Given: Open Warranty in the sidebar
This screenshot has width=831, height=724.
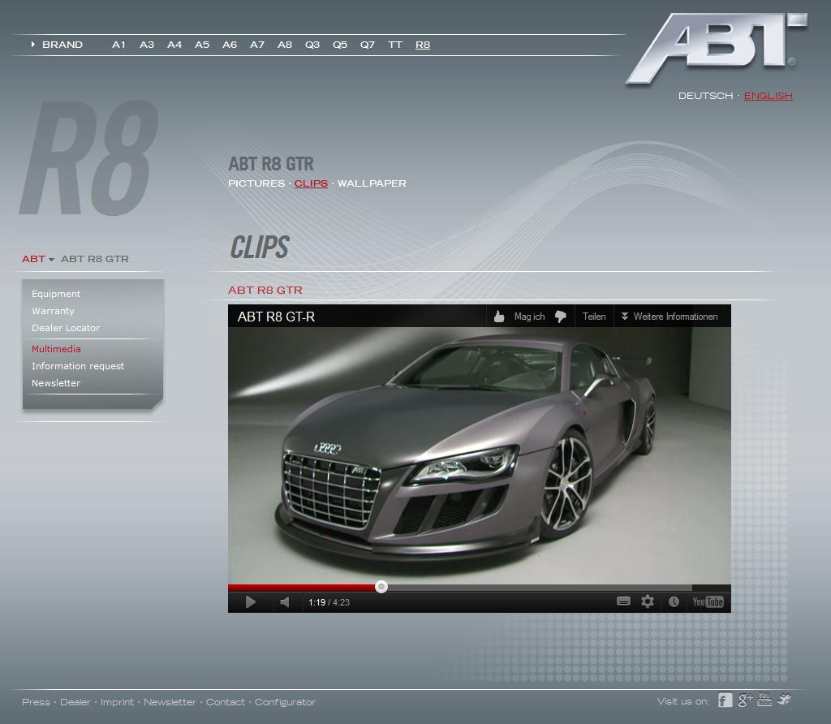Looking at the screenshot, I should pyautogui.click(x=53, y=311).
